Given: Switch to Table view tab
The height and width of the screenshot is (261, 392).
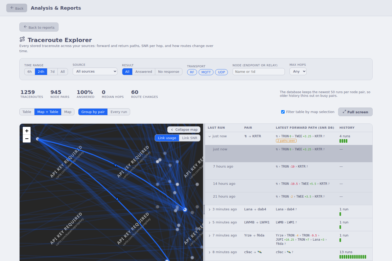Looking at the screenshot, I should (x=27, y=112).
